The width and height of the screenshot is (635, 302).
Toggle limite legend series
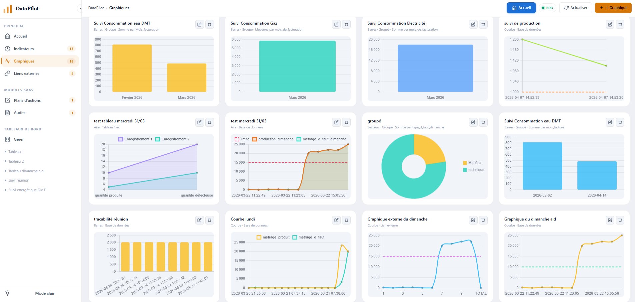pos(242,139)
